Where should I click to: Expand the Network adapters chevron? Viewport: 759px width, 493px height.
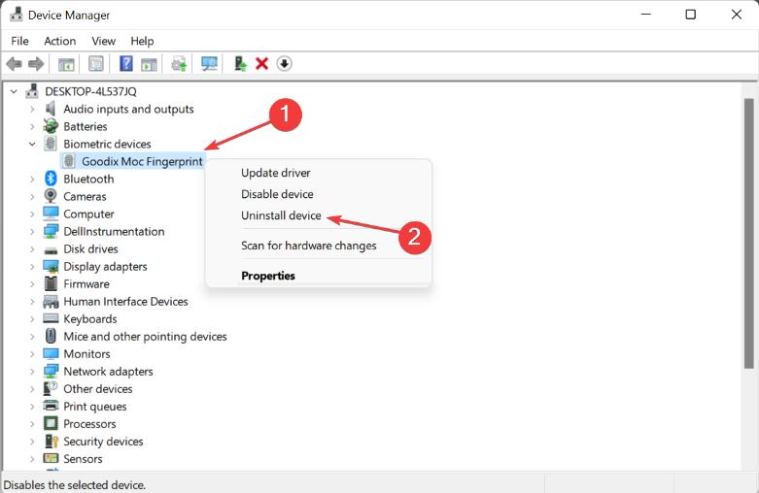pos(32,372)
